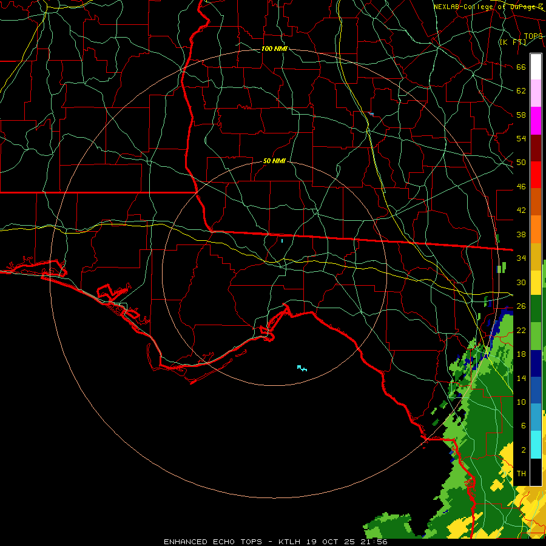Viewport: 546px width, 546px height.
Task: Click the legend value "18"
Action: pos(521,354)
